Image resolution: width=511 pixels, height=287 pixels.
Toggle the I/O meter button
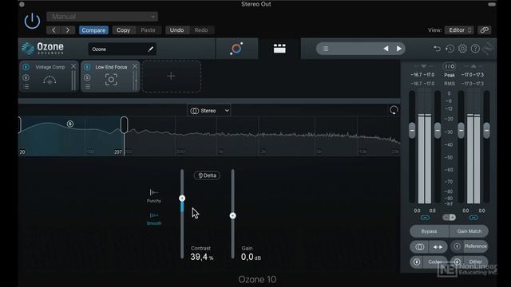(x=450, y=66)
